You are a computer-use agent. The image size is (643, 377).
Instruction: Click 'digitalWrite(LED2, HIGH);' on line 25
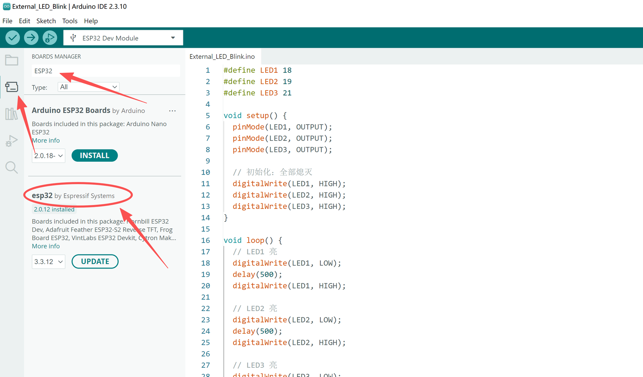[x=289, y=342]
